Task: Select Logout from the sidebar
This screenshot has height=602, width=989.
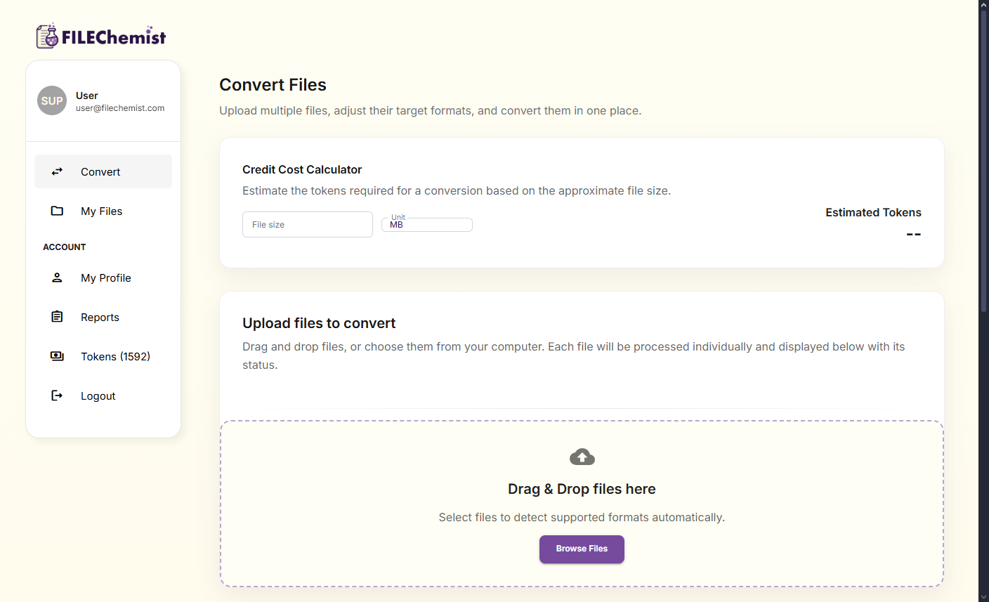Action: [98, 395]
